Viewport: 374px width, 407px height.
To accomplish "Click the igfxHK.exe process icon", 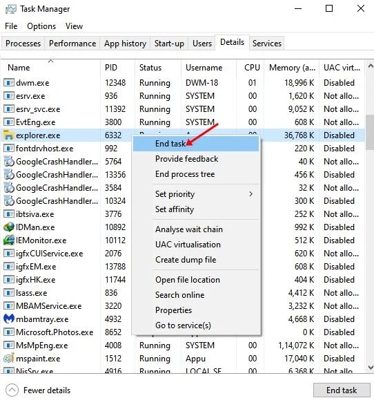I will [x=9, y=280].
